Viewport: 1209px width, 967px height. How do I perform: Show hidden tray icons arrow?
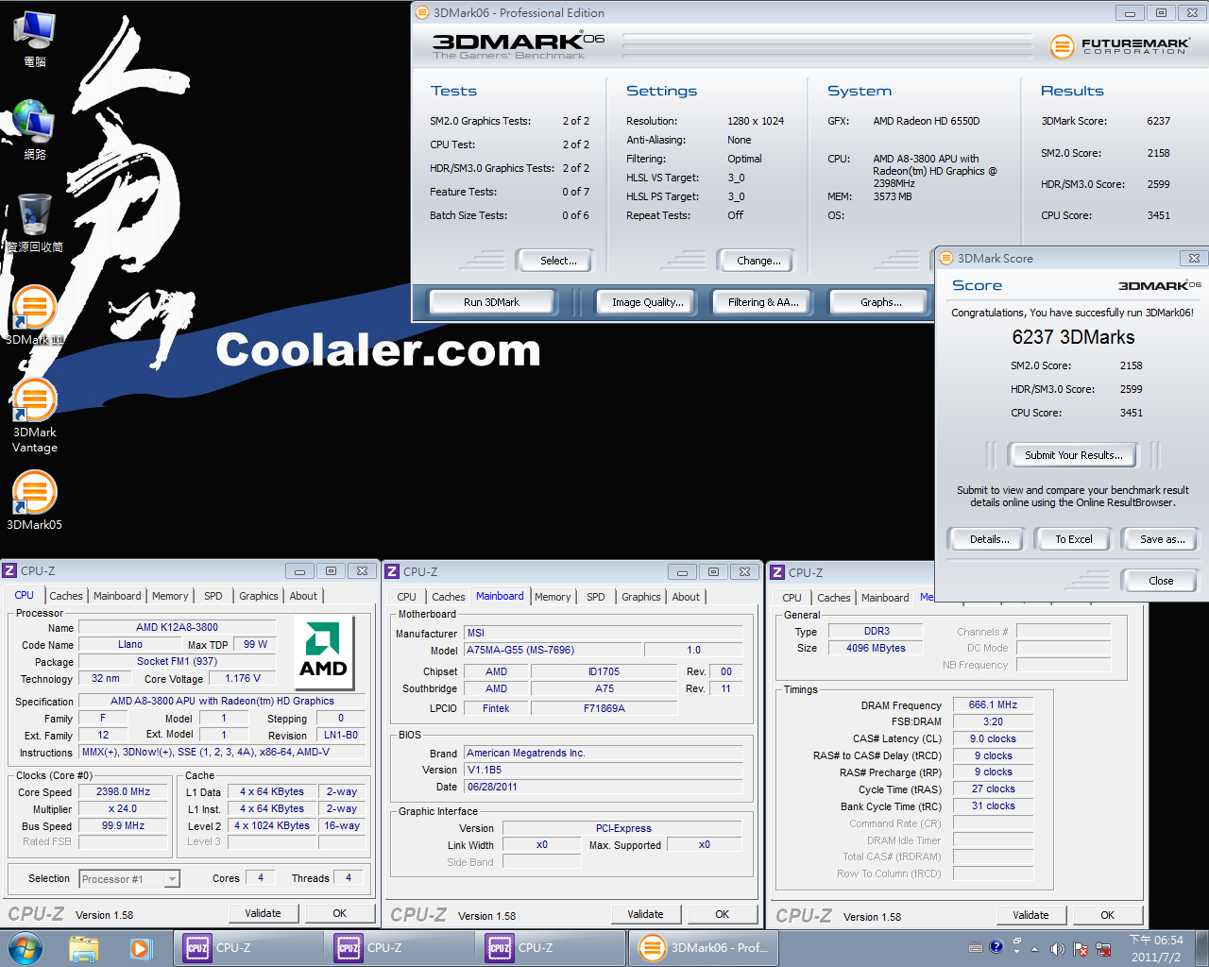(1034, 949)
